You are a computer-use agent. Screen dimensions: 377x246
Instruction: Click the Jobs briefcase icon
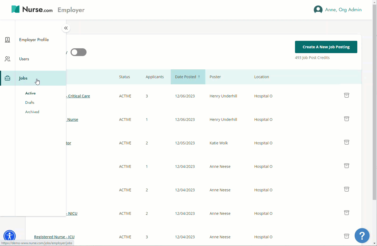(7, 78)
